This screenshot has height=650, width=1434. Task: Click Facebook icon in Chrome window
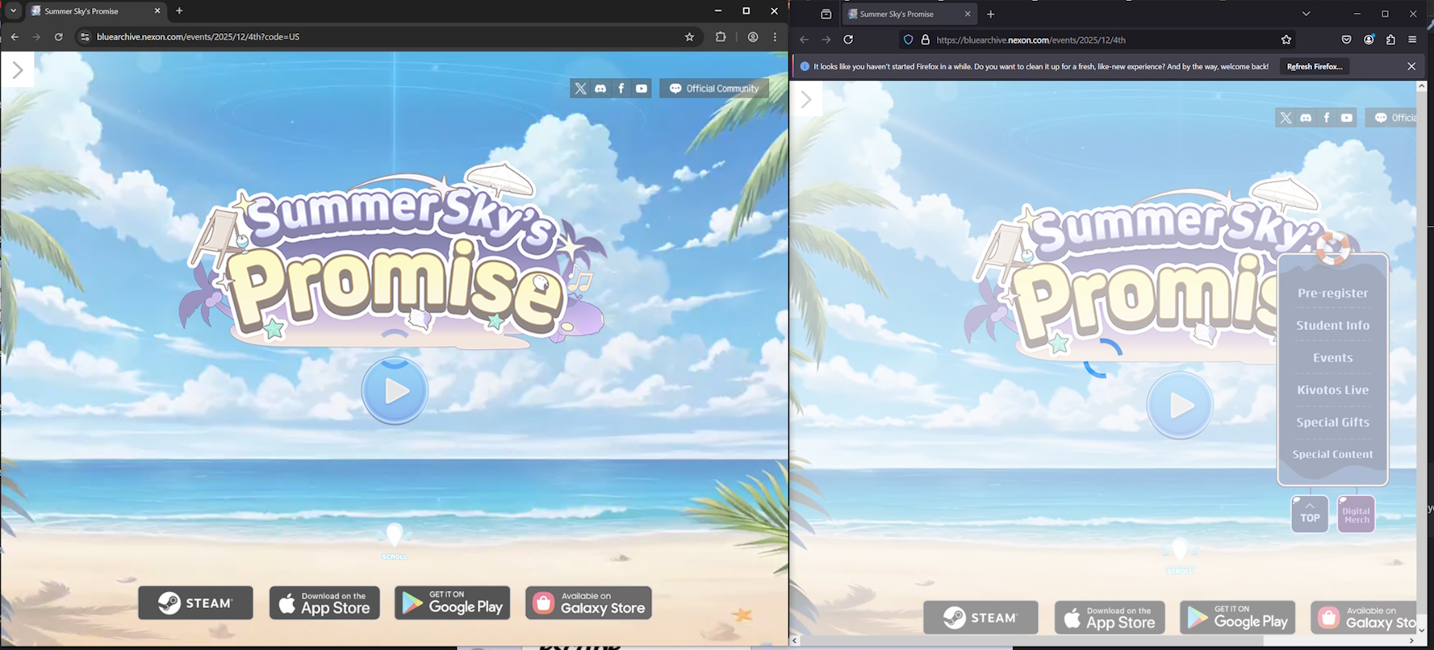[x=621, y=89]
